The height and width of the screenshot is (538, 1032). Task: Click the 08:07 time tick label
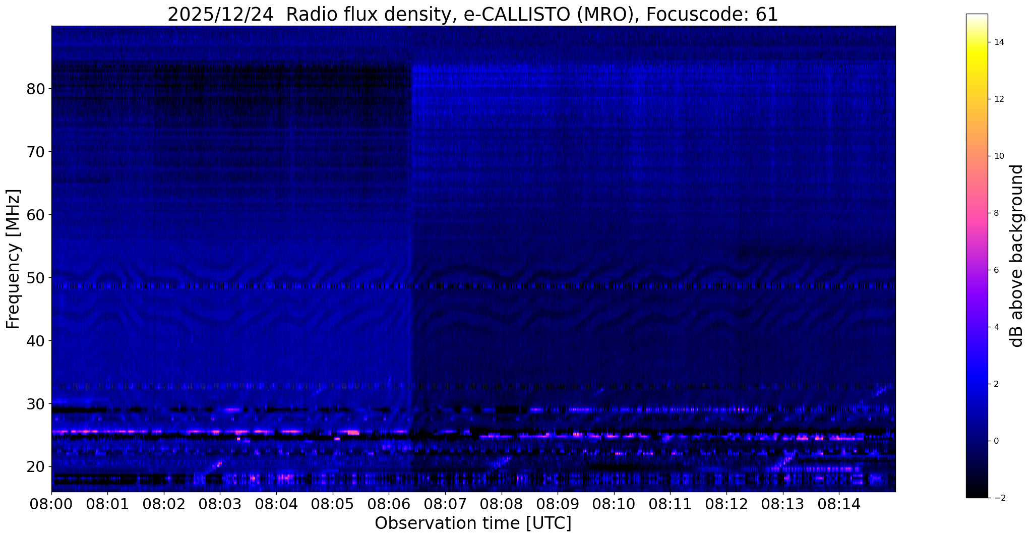[445, 504]
